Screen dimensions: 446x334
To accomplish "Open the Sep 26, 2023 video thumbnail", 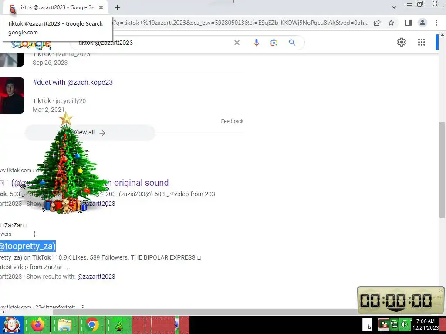I will click(x=12, y=60).
